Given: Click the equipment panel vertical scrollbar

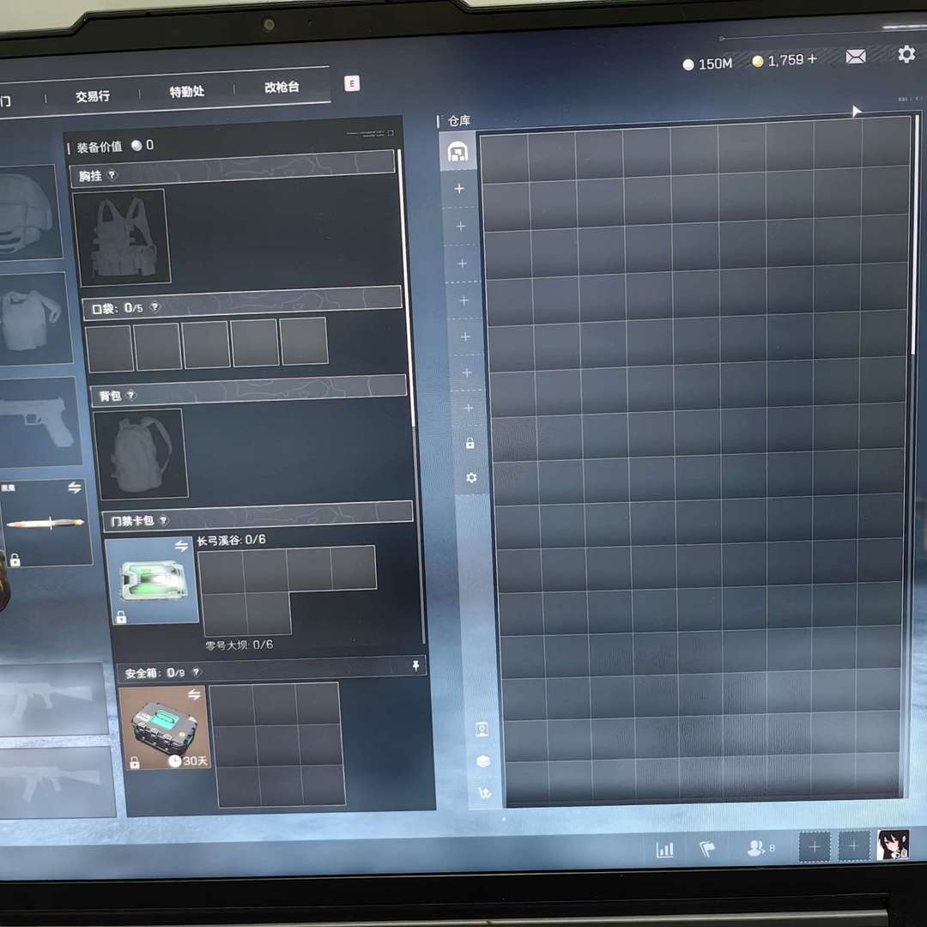Looking at the screenshot, I should 408,288.
